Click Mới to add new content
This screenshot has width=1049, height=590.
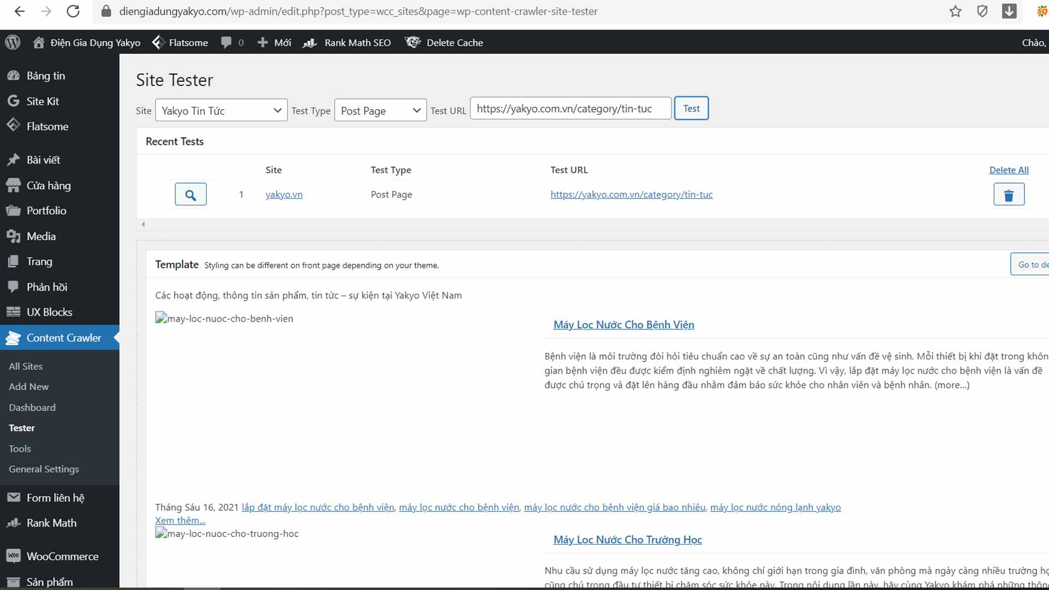click(x=274, y=43)
